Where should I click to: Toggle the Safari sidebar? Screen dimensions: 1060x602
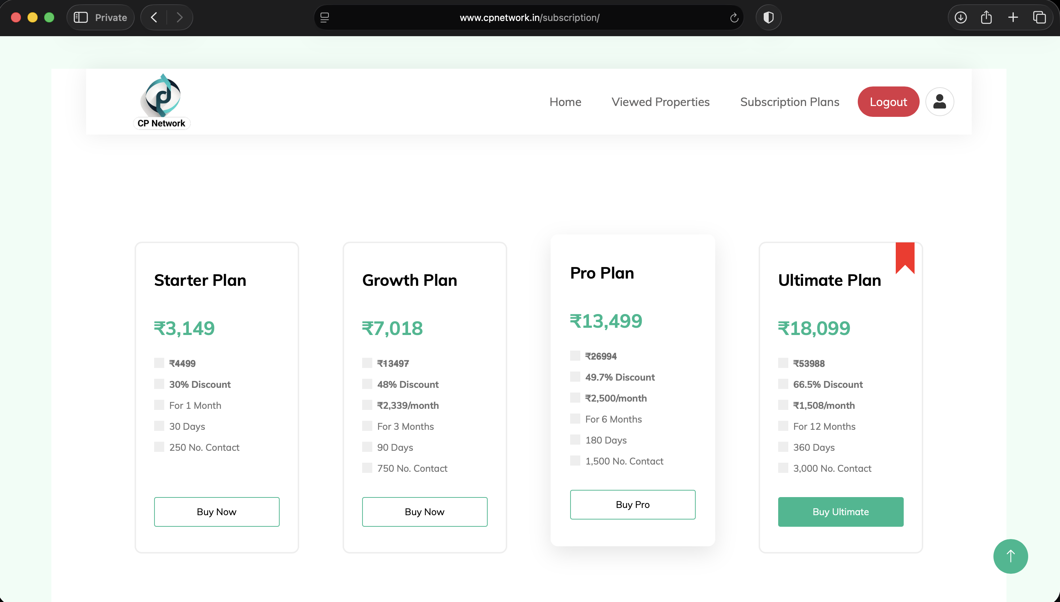point(81,18)
